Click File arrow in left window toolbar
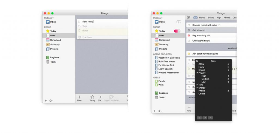Image resolution: width=279 pixels, height=133 pixels. pyautogui.click(x=100, y=98)
